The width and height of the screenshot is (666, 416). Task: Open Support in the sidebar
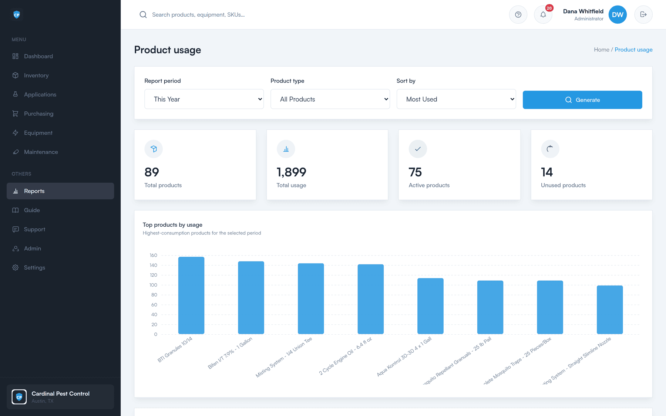[x=60, y=229]
